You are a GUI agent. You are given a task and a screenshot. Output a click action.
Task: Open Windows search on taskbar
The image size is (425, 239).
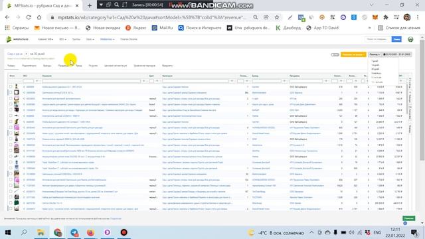pyautogui.click(x=24, y=232)
